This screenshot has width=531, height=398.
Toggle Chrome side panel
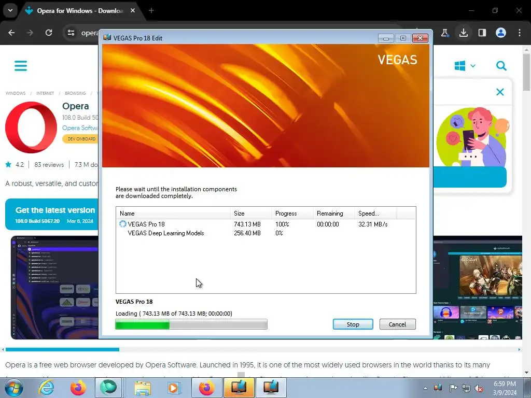(x=482, y=33)
